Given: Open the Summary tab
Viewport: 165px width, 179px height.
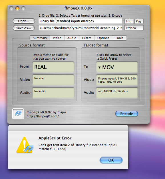Looking at the screenshot, I should click(40, 38).
